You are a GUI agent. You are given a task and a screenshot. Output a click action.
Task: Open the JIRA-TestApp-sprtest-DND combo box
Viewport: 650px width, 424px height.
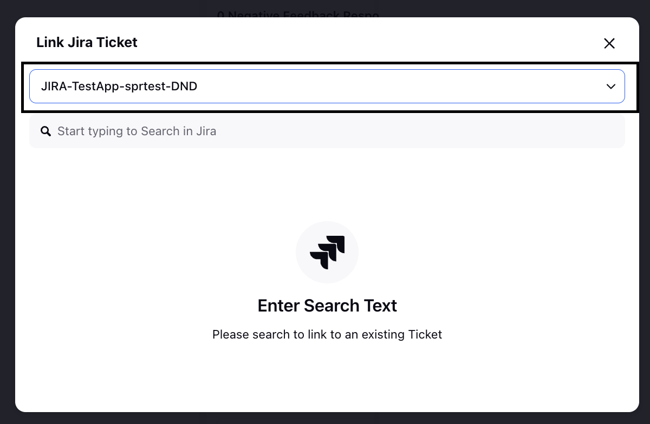(327, 86)
